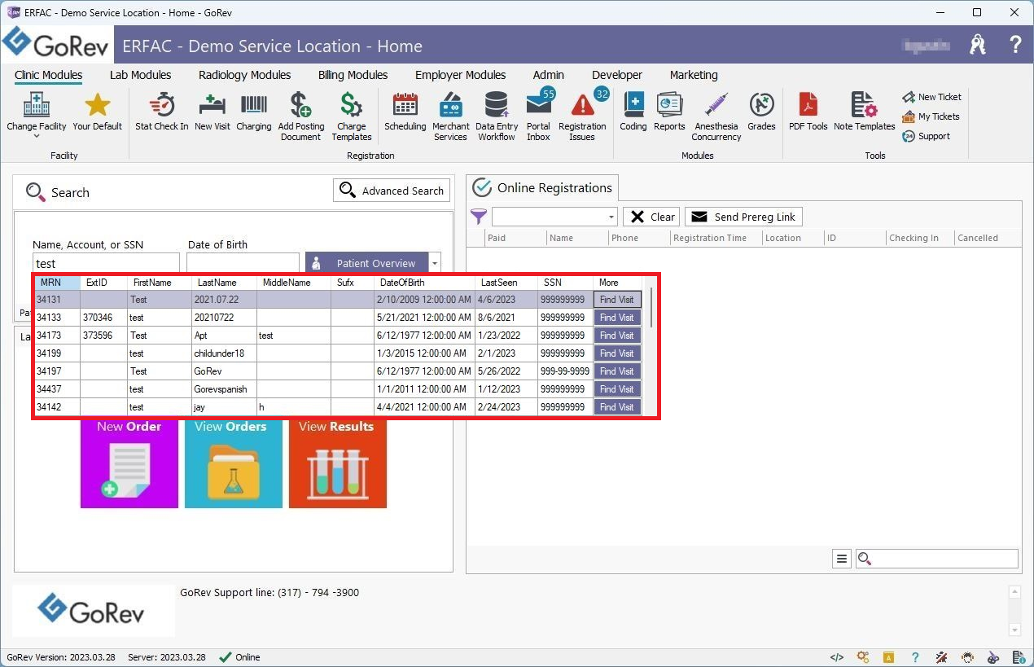Switch to the Lab Modules tab
Image resolution: width=1034 pixels, height=667 pixels.
[140, 75]
